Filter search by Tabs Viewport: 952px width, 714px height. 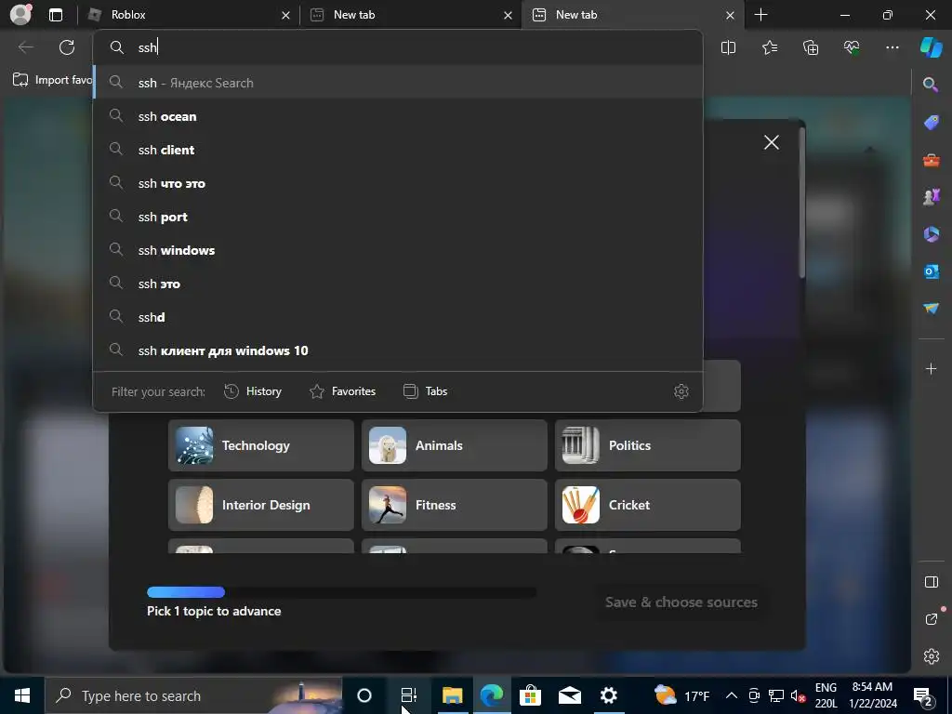pyautogui.click(x=426, y=391)
